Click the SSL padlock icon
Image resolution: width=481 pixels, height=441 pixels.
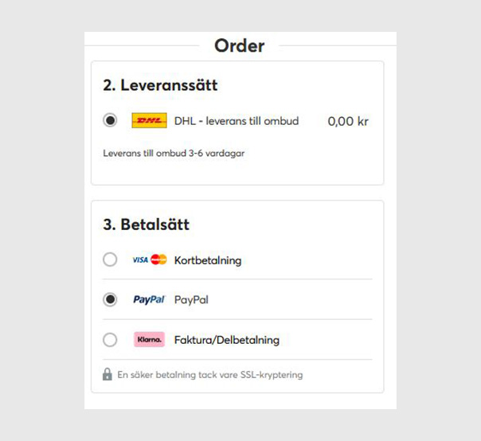tap(107, 374)
